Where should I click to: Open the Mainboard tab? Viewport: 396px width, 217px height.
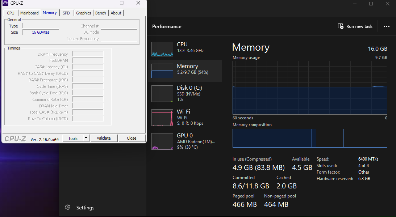29,13
